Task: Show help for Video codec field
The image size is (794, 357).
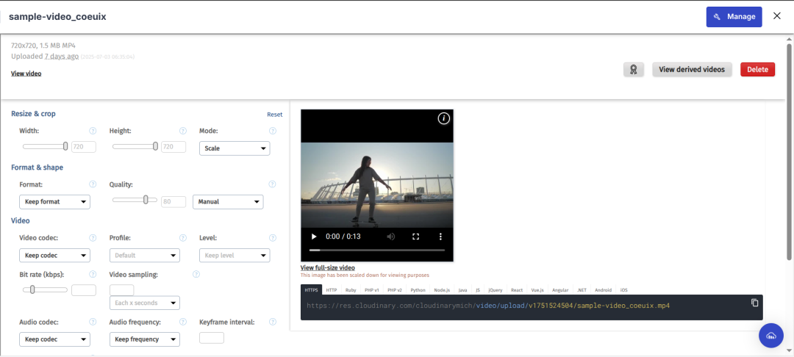Action: (x=93, y=238)
